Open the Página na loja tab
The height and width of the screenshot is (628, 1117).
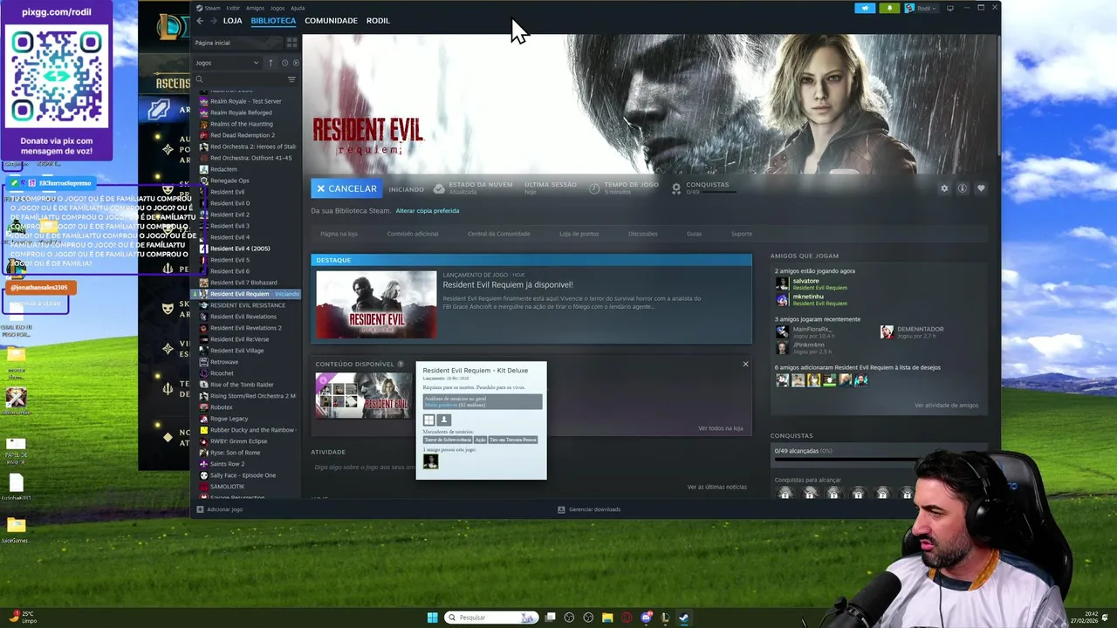point(339,234)
